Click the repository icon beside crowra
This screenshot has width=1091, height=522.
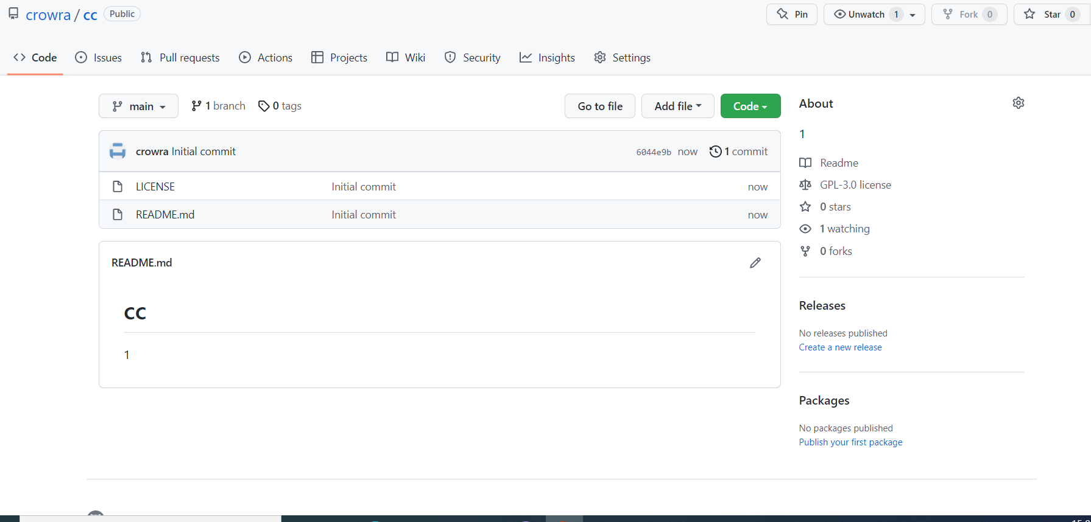click(13, 13)
